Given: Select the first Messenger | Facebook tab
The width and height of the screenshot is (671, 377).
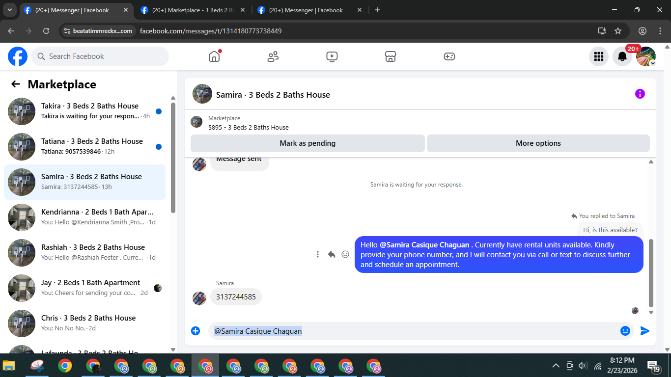Looking at the screenshot, I should [76, 10].
